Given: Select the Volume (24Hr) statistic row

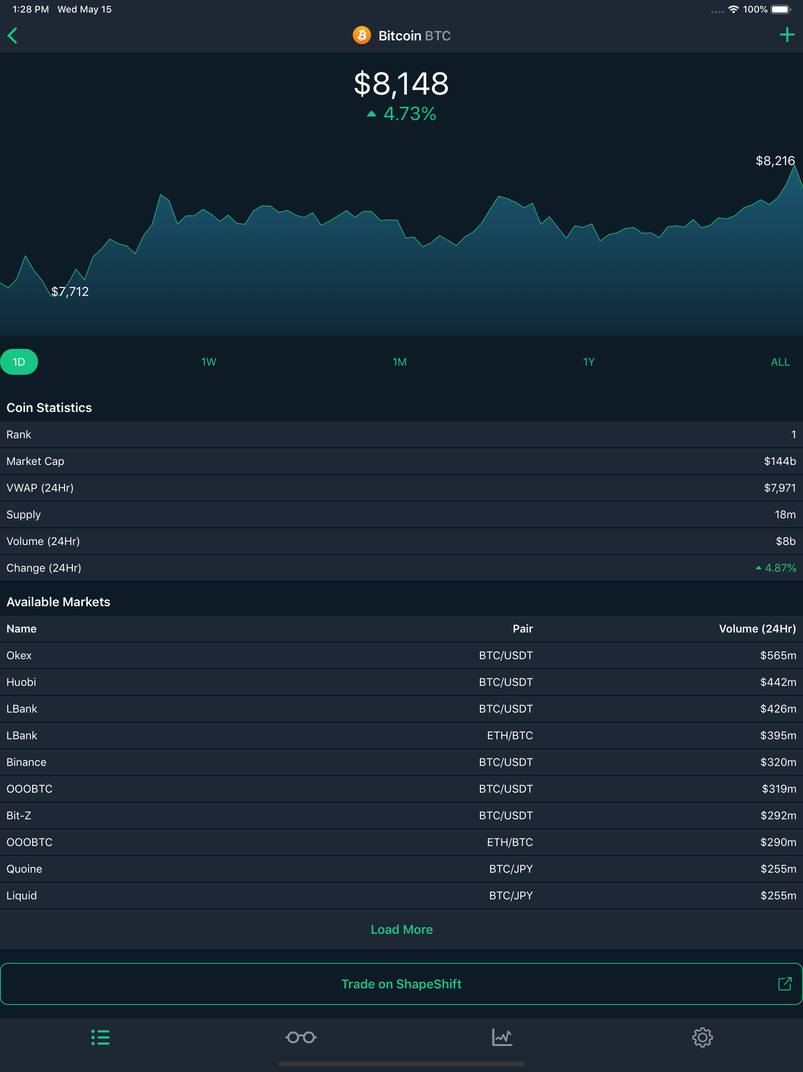Looking at the screenshot, I should 401,541.
